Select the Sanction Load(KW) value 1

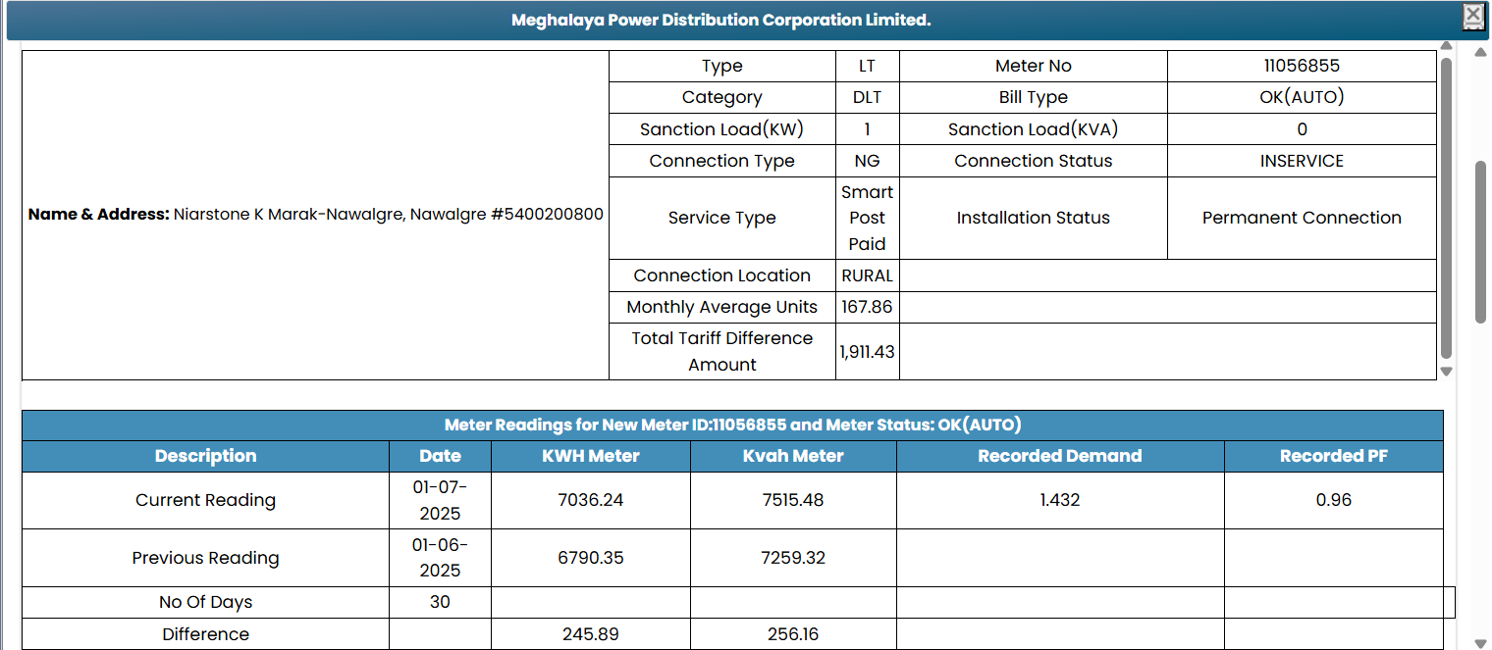tap(867, 129)
